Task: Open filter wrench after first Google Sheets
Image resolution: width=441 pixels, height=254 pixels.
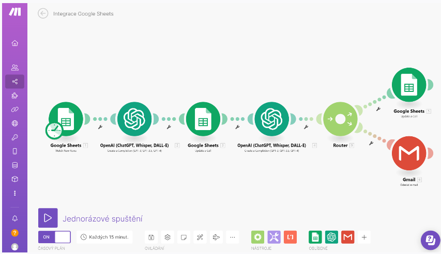Action: pyautogui.click(x=100, y=127)
